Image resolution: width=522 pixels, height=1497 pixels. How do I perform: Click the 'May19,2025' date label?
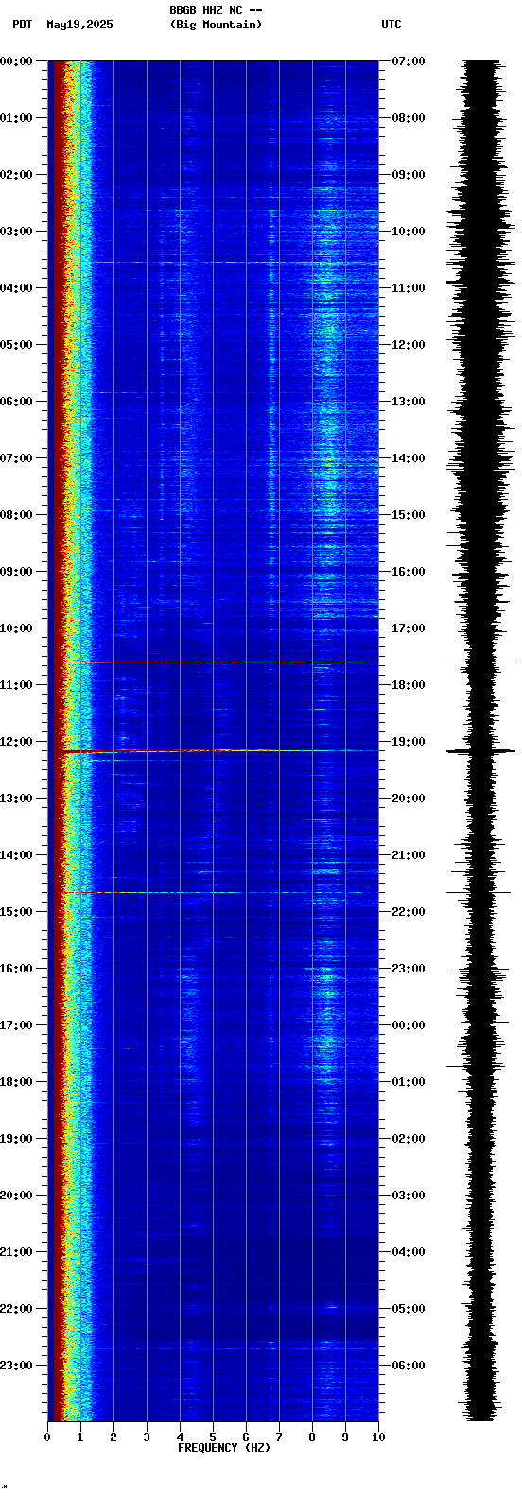(x=79, y=25)
